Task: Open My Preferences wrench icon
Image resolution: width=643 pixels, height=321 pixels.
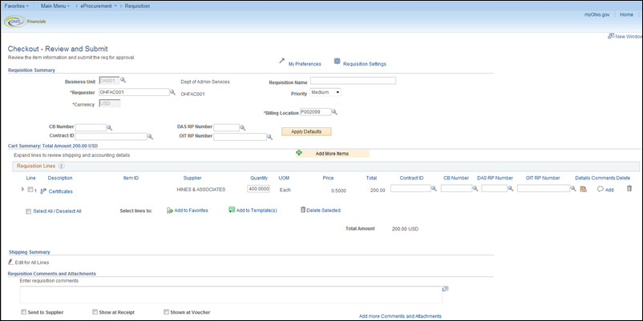Action: tap(281, 61)
